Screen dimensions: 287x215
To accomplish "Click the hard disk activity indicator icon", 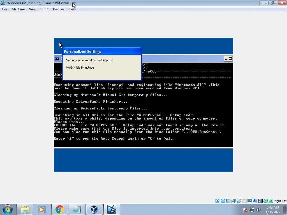I will pyautogui.click(x=217, y=201).
